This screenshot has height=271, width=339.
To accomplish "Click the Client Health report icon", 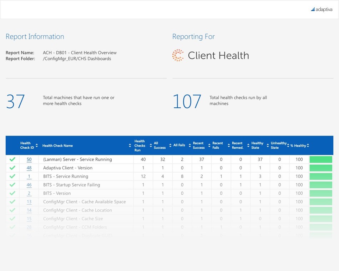I will [177, 56].
